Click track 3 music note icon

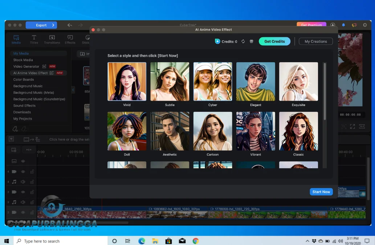14,202
